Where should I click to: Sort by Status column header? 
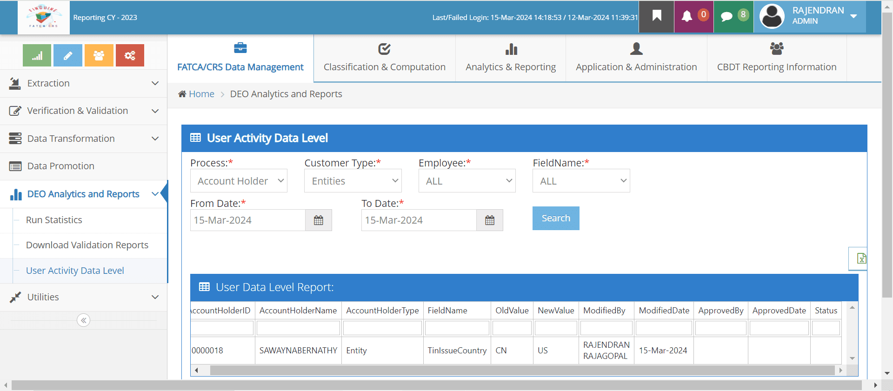pyautogui.click(x=826, y=311)
